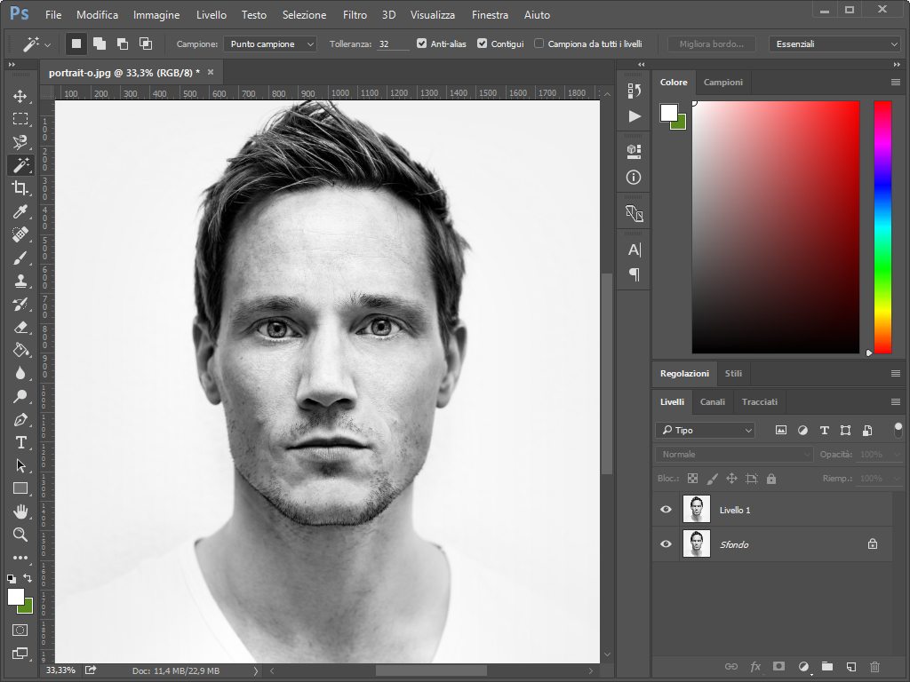Click the hue spectrum slider
Screen dimensions: 910x682
click(882, 226)
